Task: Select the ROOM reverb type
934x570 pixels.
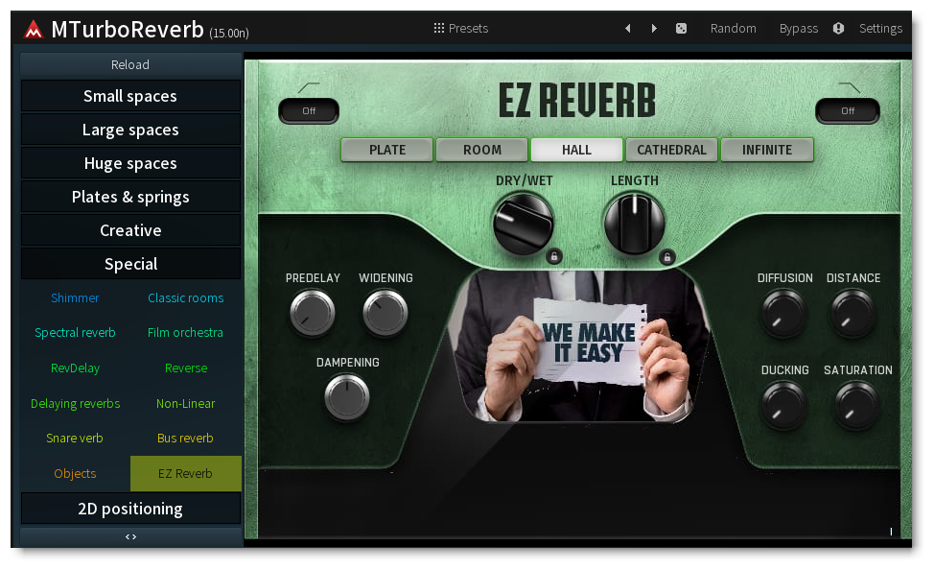Action: tap(482, 150)
